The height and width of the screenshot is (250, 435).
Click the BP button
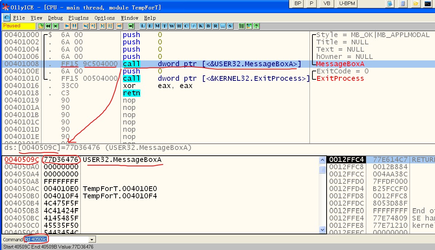[x=298, y=3]
